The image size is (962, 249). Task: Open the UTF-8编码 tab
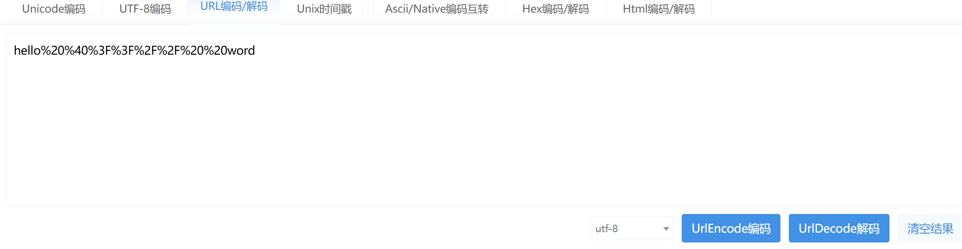click(145, 9)
